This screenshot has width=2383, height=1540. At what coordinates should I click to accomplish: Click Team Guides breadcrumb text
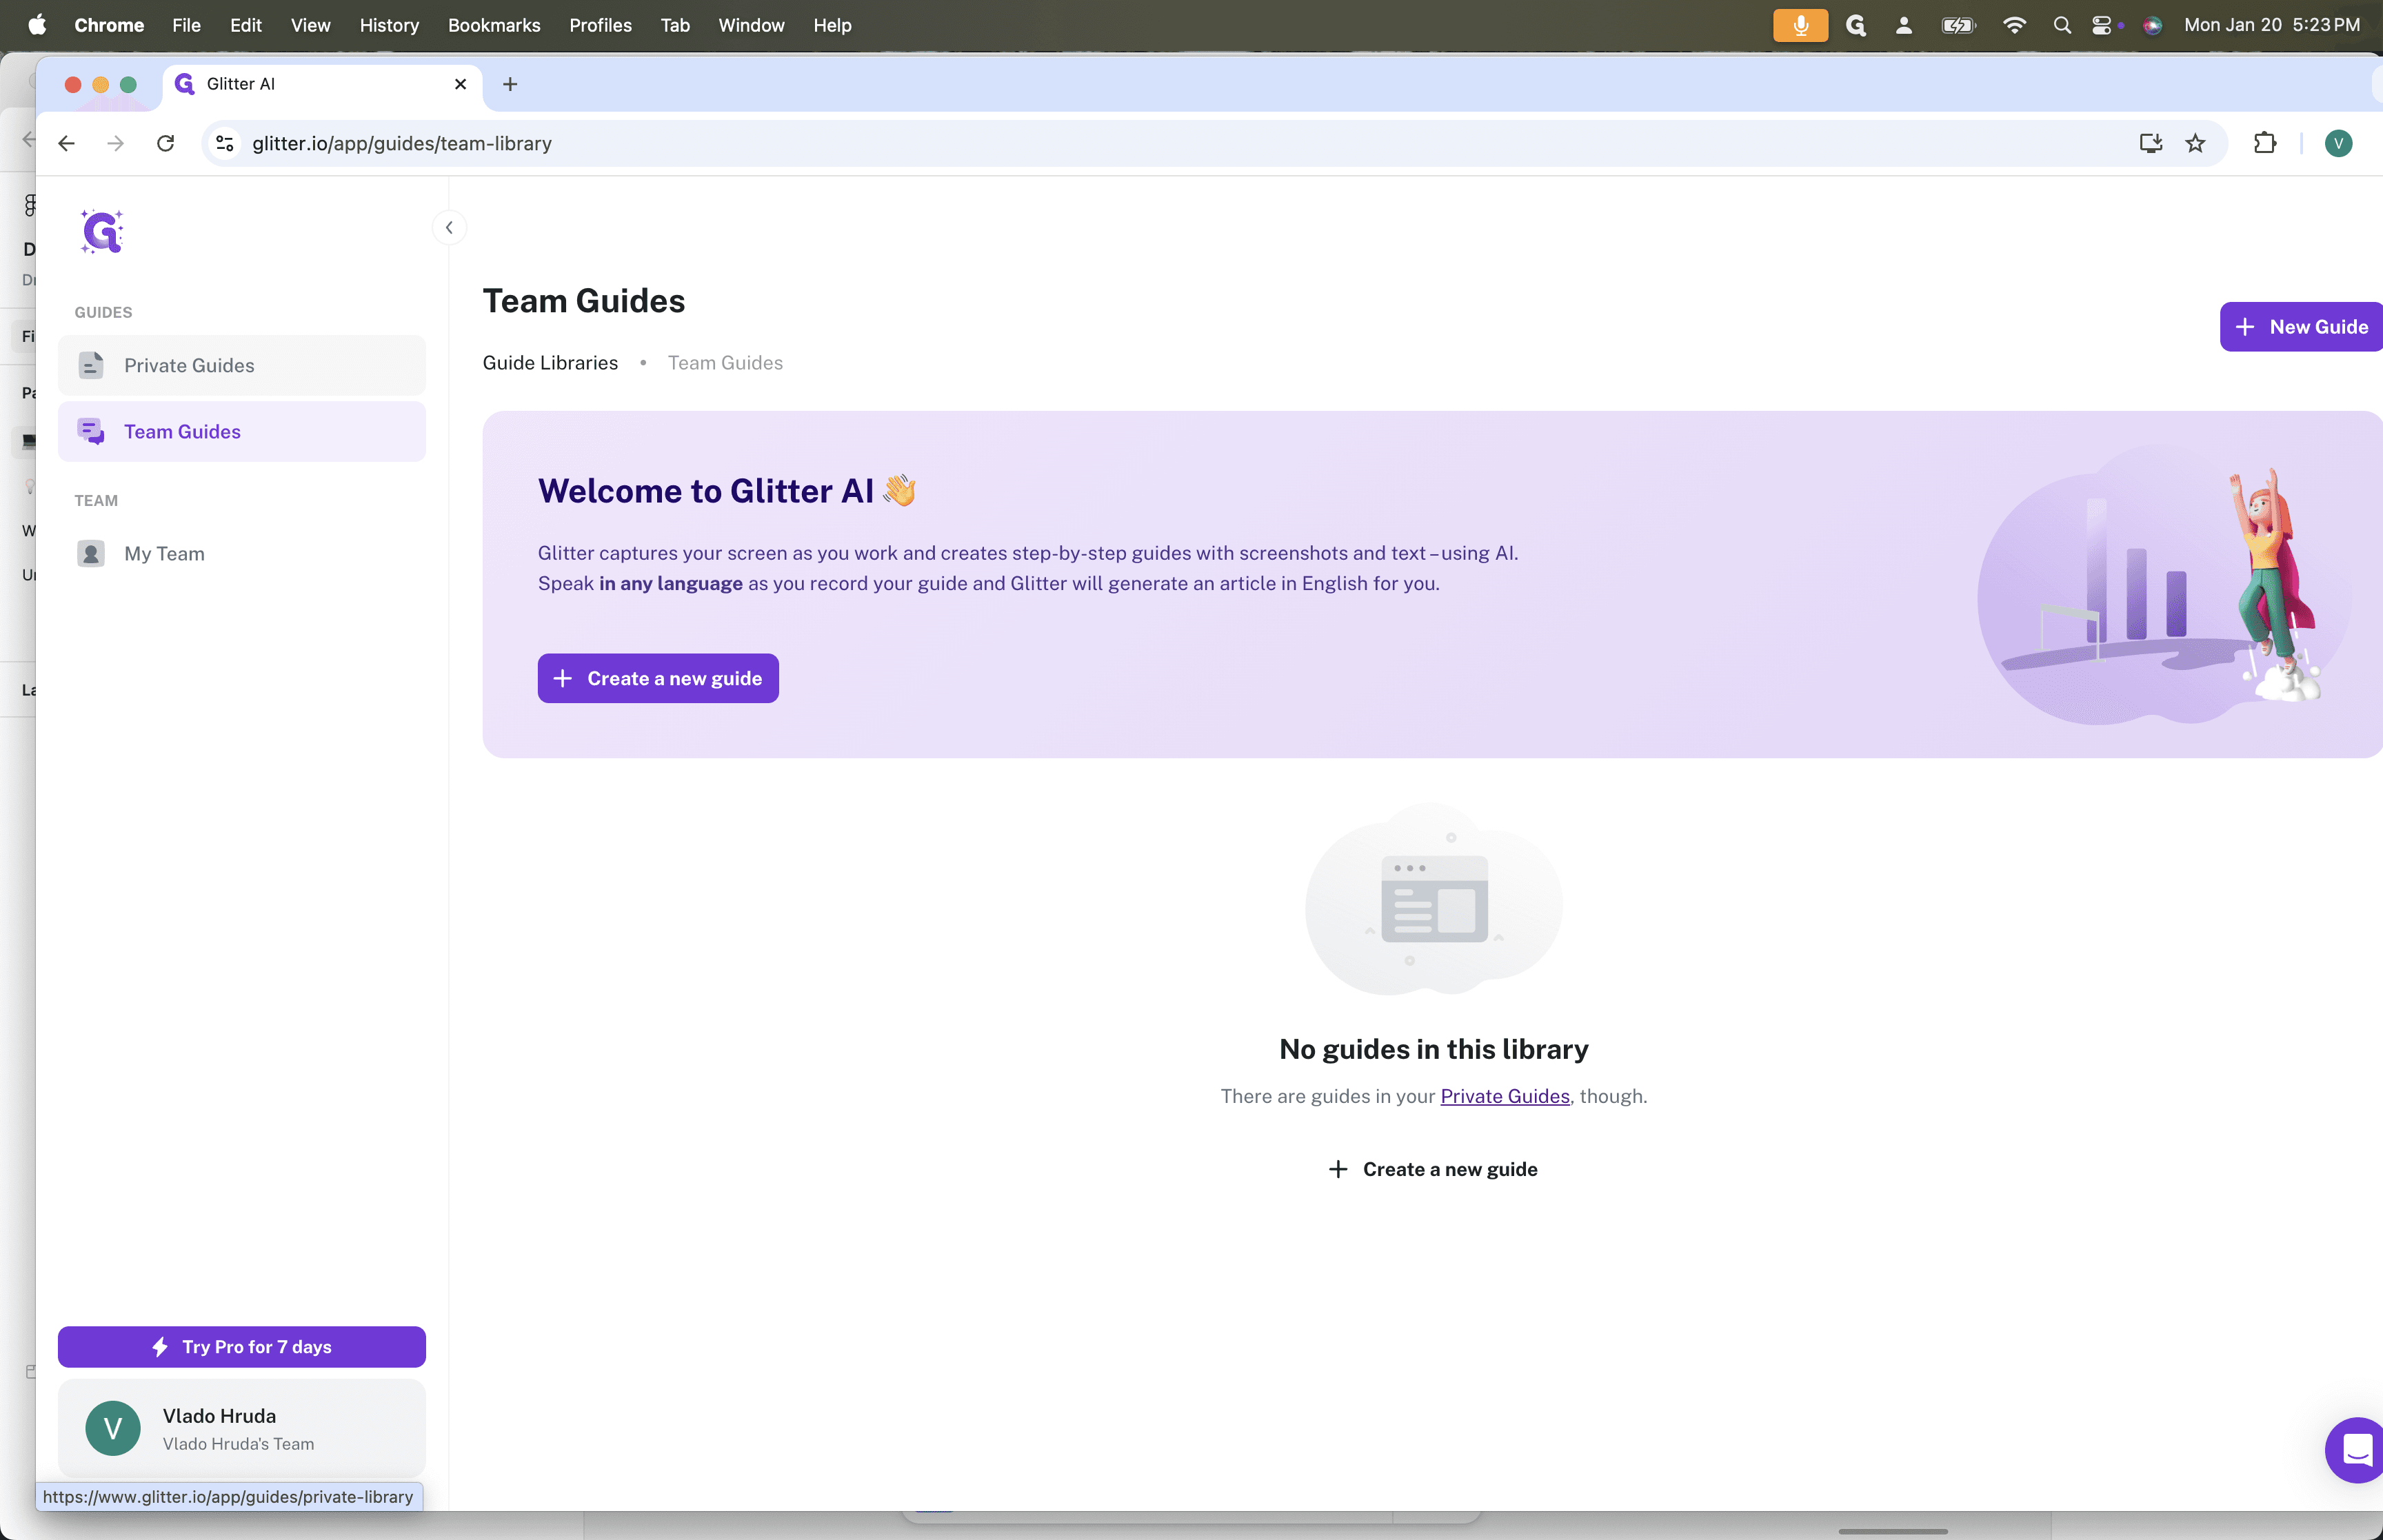[x=725, y=363]
